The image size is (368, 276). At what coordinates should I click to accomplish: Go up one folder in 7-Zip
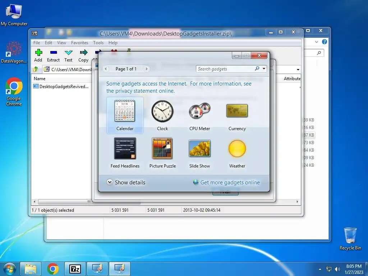click(x=36, y=69)
